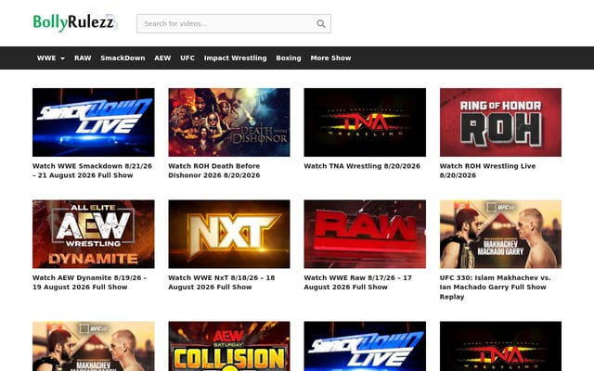Open Watch ROH Death Before Dishonor link
Viewport: 594px width, 371px height.
(214, 171)
